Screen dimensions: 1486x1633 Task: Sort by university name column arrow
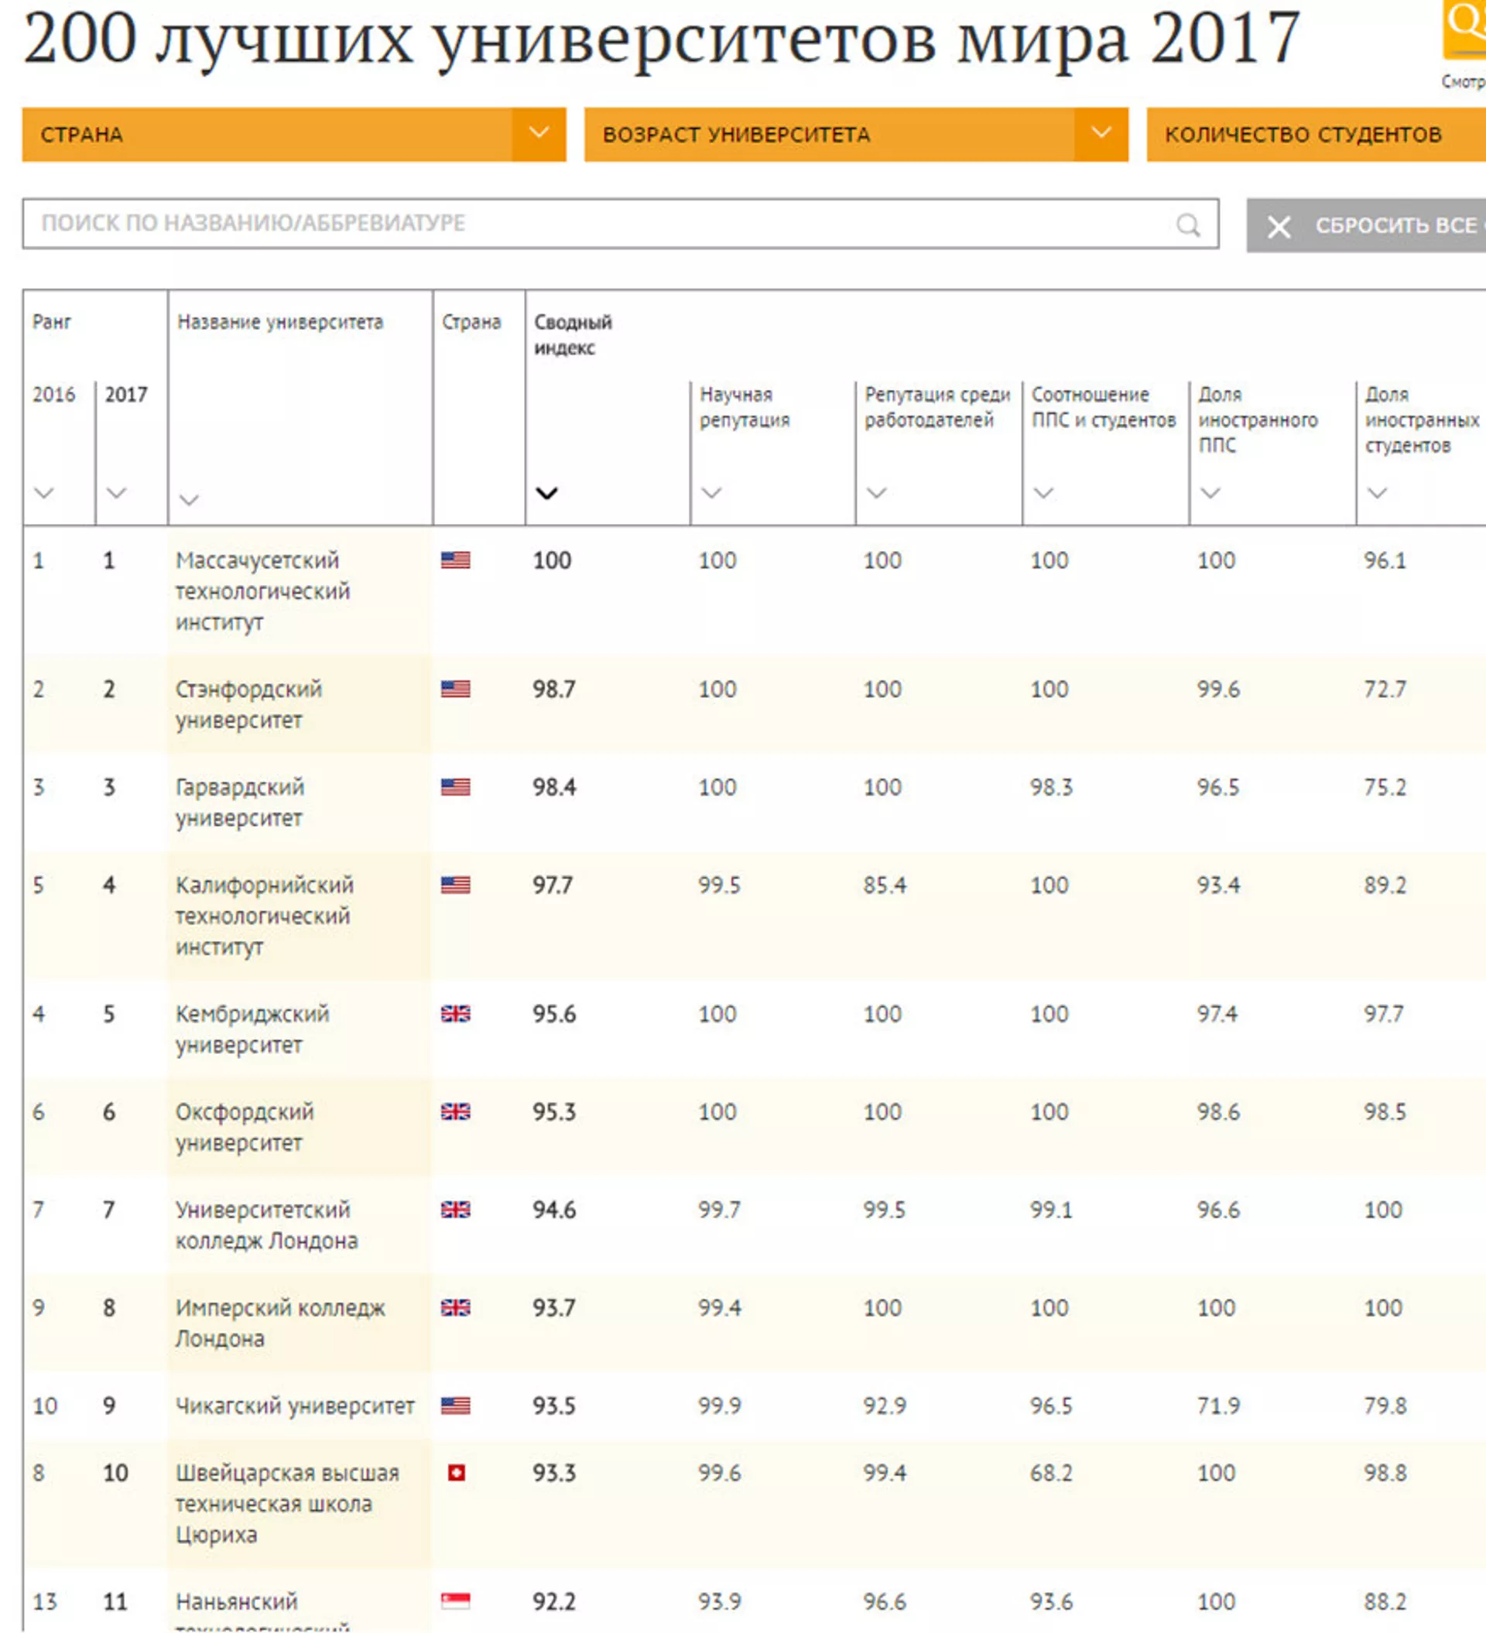(189, 500)
